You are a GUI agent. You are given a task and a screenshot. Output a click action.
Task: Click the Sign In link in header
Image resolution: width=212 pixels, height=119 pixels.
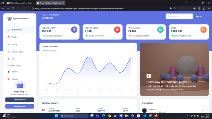coord(198,16)
